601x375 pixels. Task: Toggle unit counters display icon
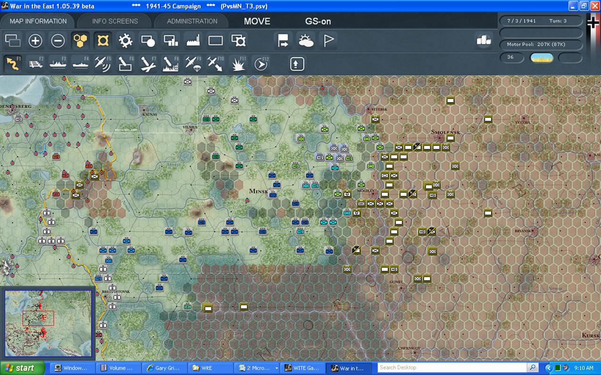click(x=13, y=41)
